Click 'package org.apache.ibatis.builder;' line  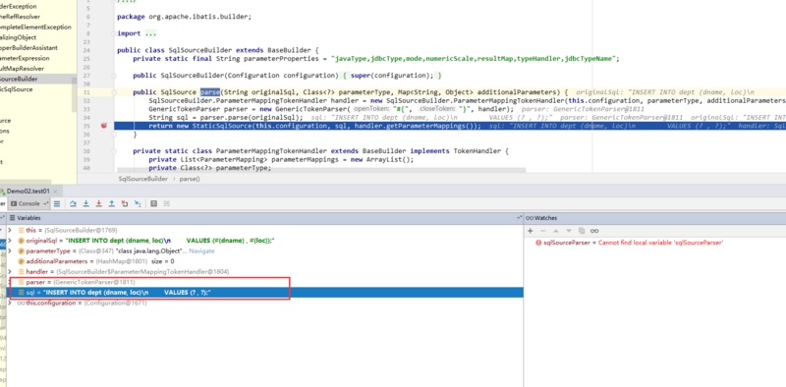click(x=184, y=17)
